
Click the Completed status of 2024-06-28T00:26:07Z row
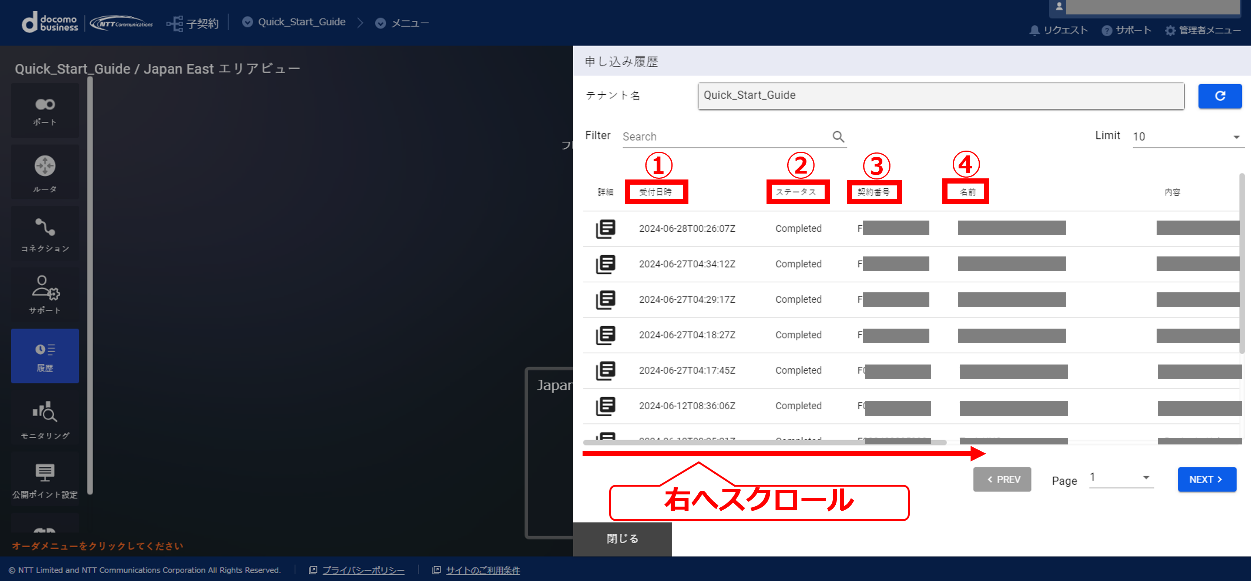[x=798, y=229]
